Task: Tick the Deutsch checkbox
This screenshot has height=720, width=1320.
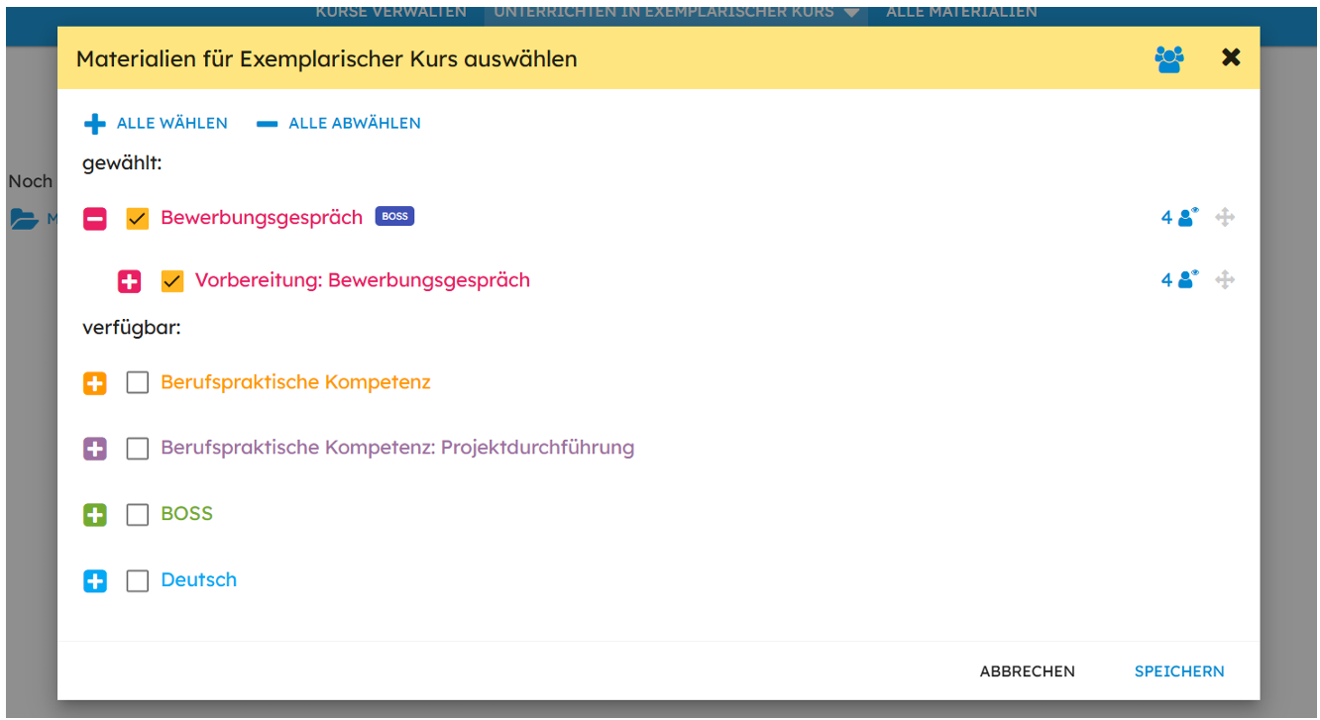Action: (138, 581)
